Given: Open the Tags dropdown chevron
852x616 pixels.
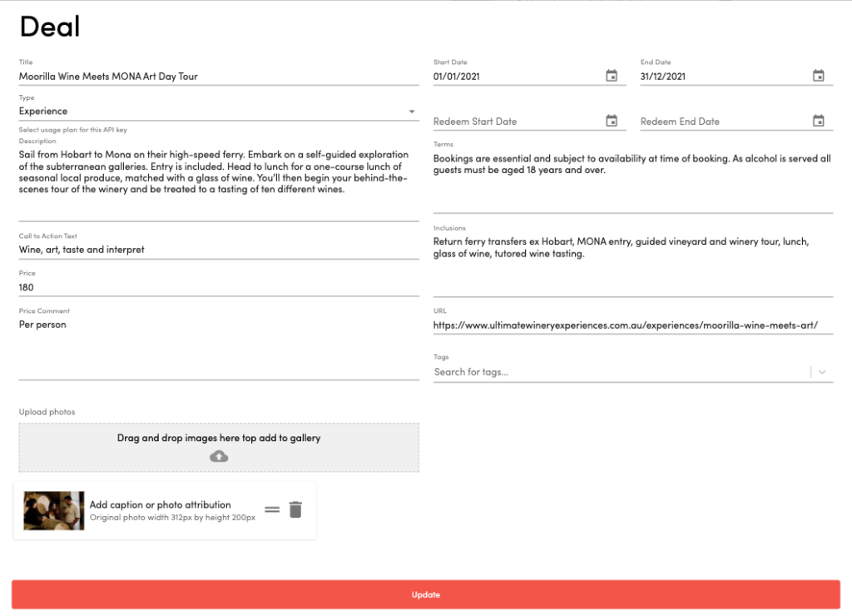Looking at the screenshot, I should pyautogui.click(x=822, y=372).
